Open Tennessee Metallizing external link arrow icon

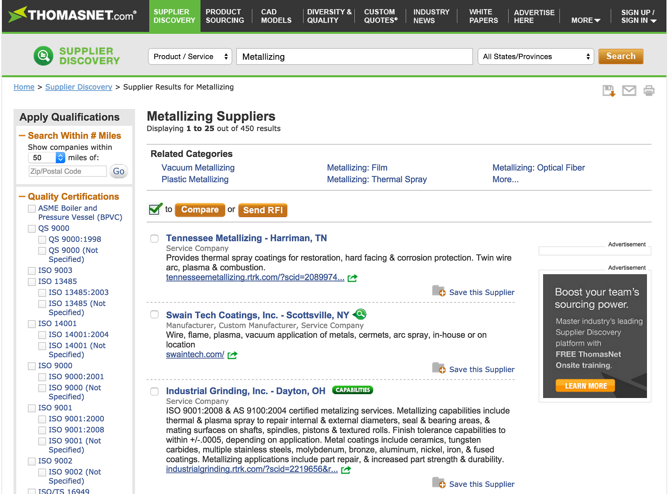pos(352,278)
